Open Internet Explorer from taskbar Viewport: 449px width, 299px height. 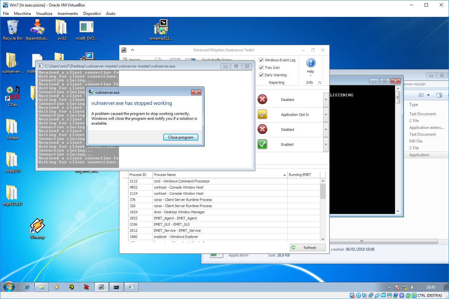(27, 287)
